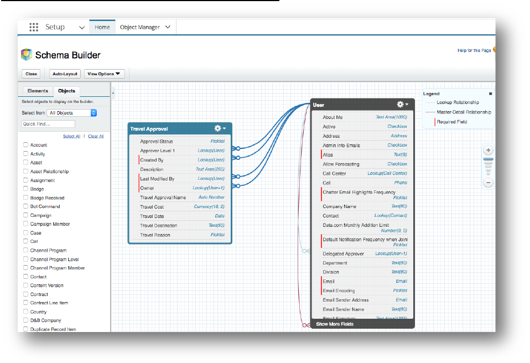Open the Object Manager tab
Screen dimensions: 530x363
(x=139, y=27)
